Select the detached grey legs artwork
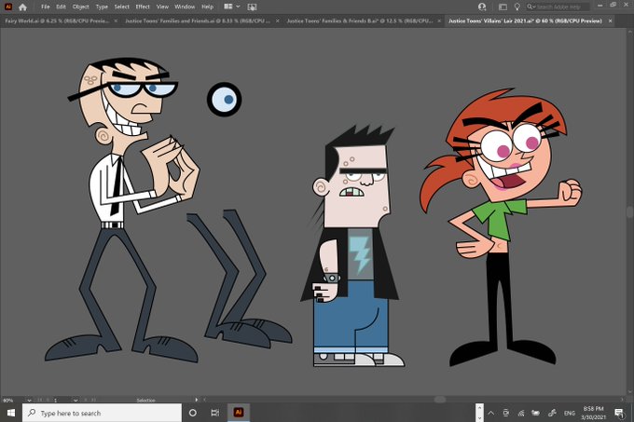The height and width of the screenshot is (422, 634). click(239, 278)
